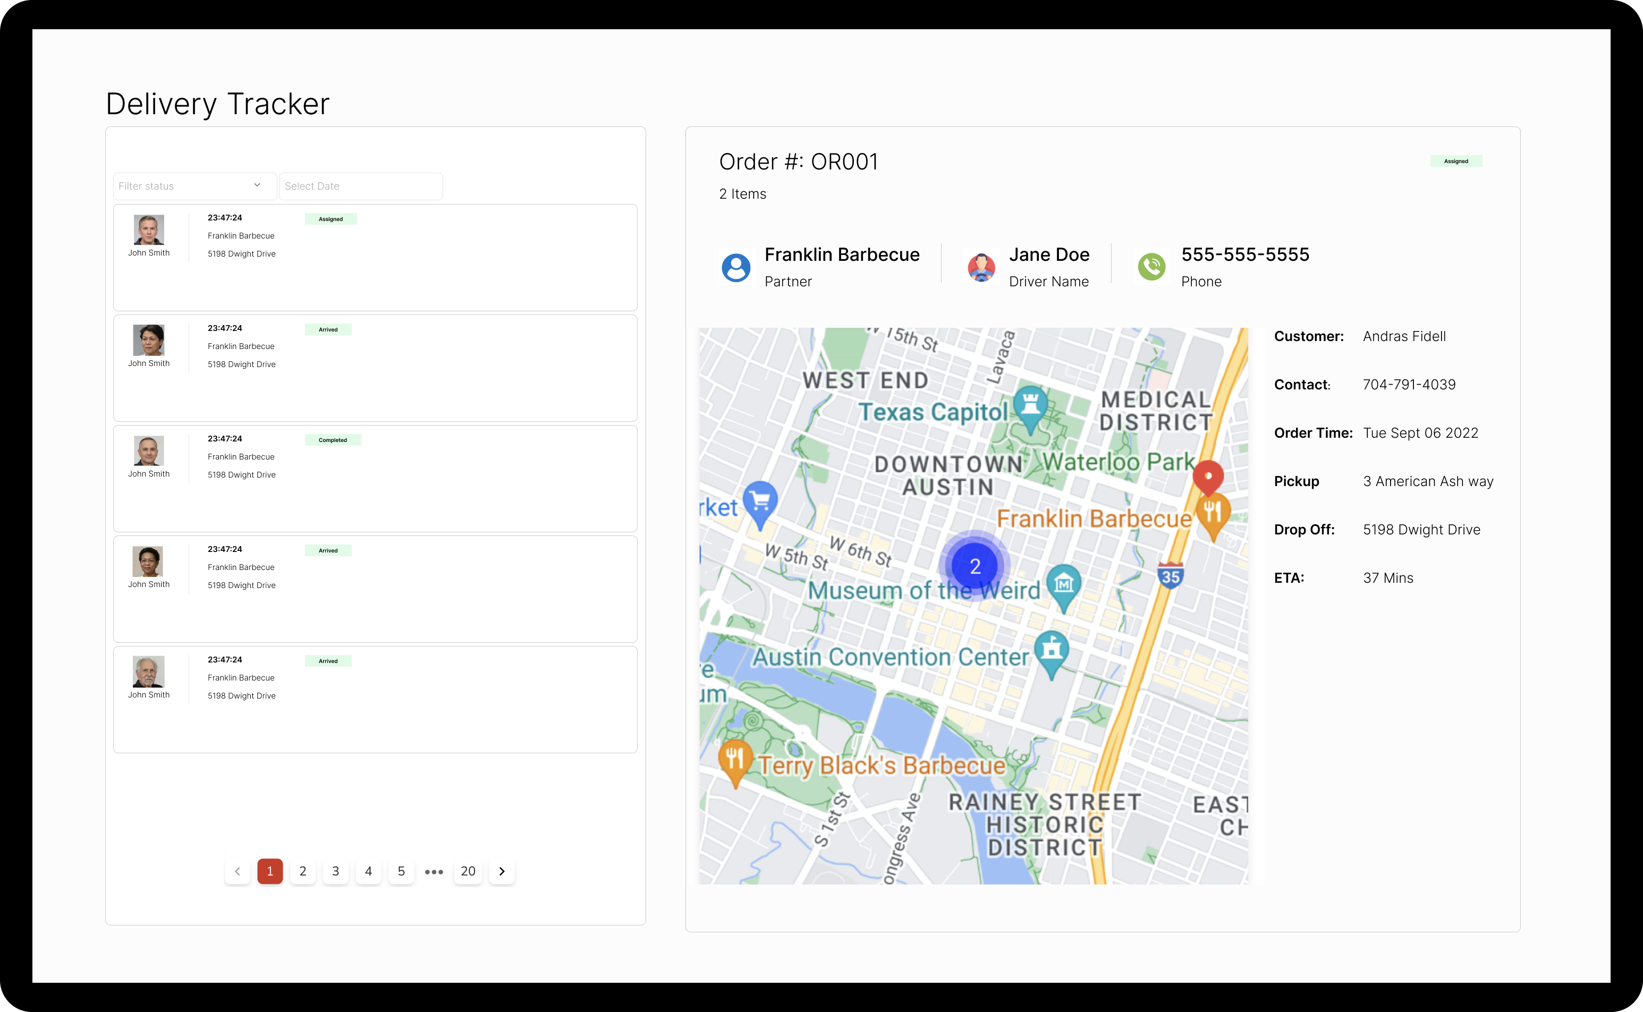Toggle the Assigned badge on order OR001
This screenshot has width=1643, height=1012.
(x=1456, y=160)
